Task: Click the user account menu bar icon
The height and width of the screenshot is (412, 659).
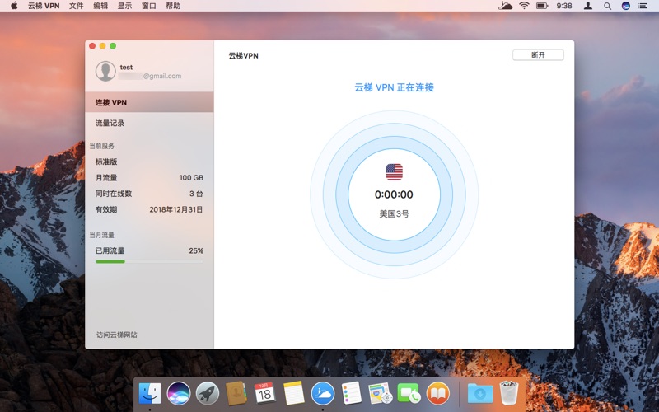Action: tap(588, 6)
